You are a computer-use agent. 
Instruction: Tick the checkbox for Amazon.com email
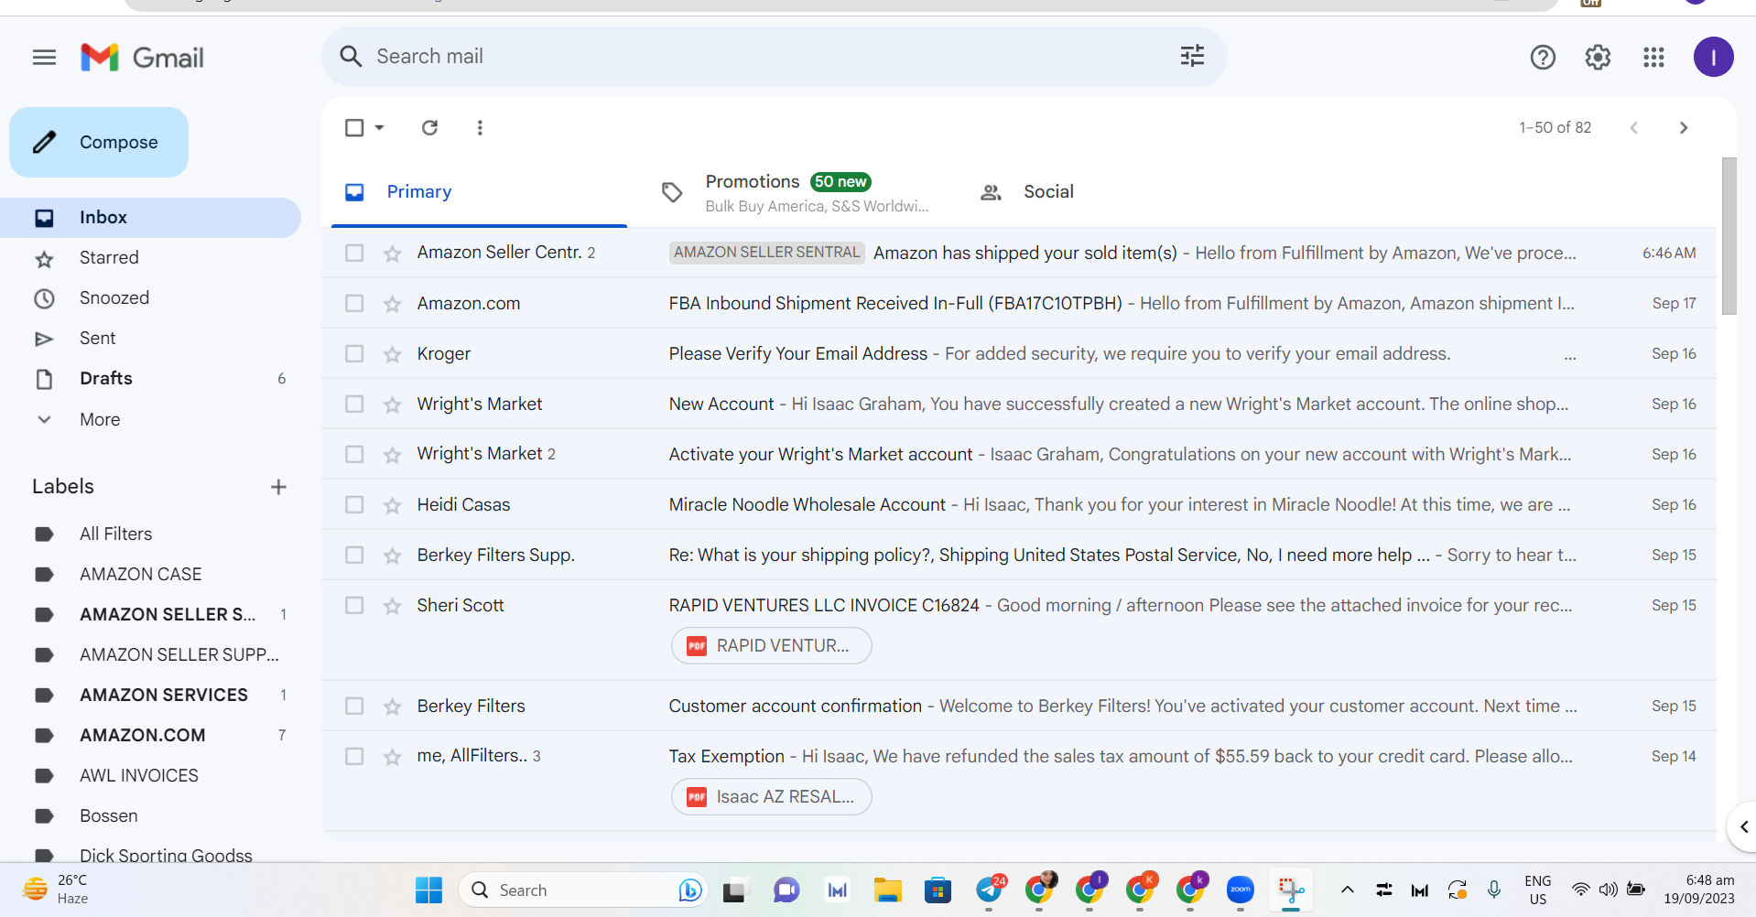click(x=354, y=303)
